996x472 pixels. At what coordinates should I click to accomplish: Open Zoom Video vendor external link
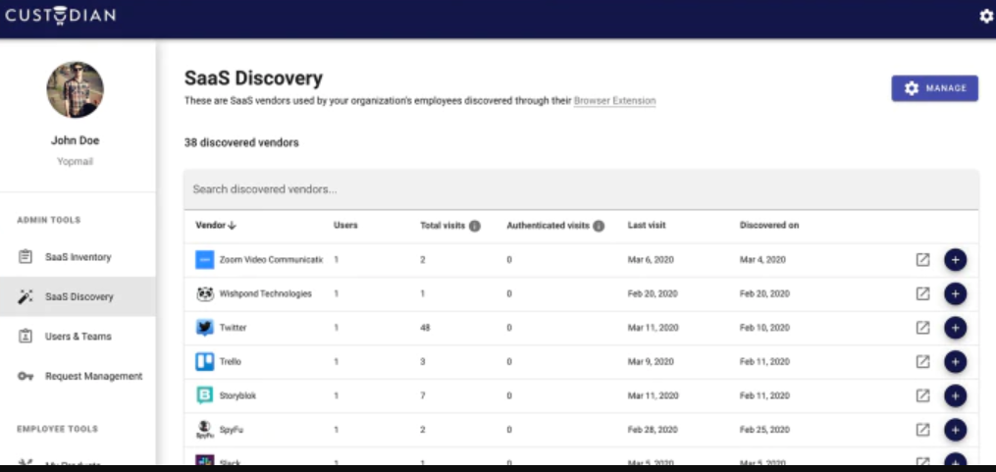click(922, 260)
